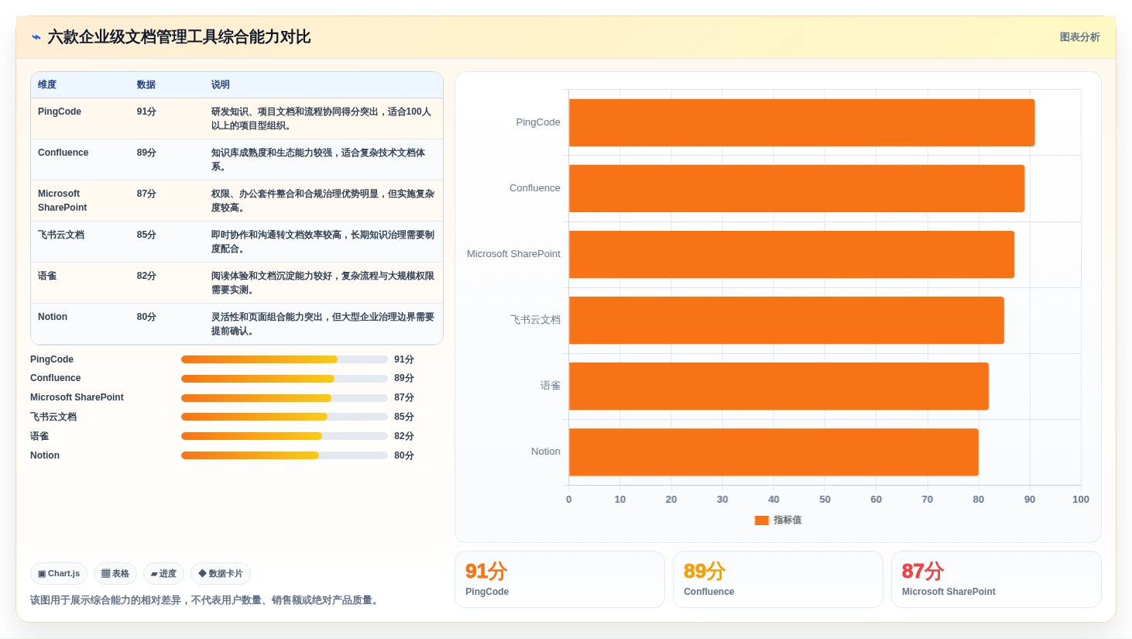This screenshot has width=1132, height=639.
Task: Click 语雀 in the table's 维度 column
Action: click(x=47, y=276)
